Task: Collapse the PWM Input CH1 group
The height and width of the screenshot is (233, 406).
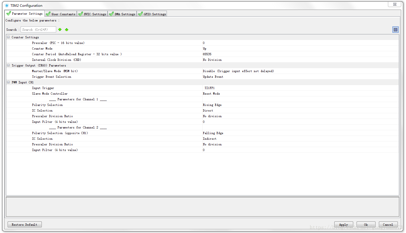Action: click(x=8, y=82)
